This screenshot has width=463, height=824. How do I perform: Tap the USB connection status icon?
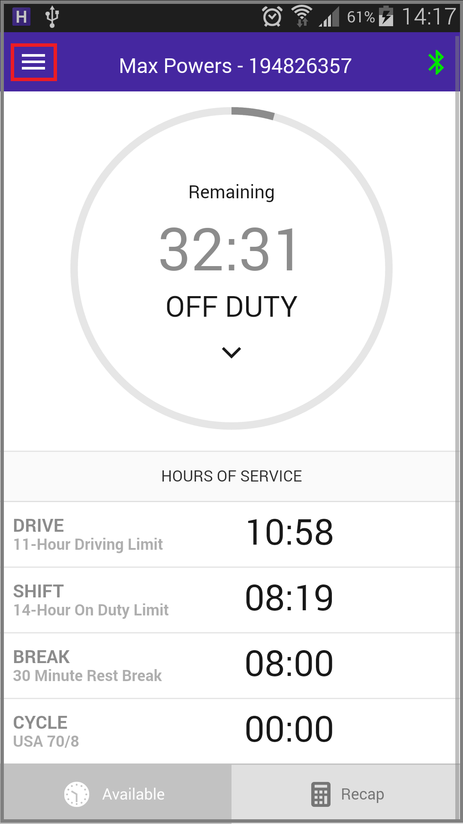pos(52,17)
